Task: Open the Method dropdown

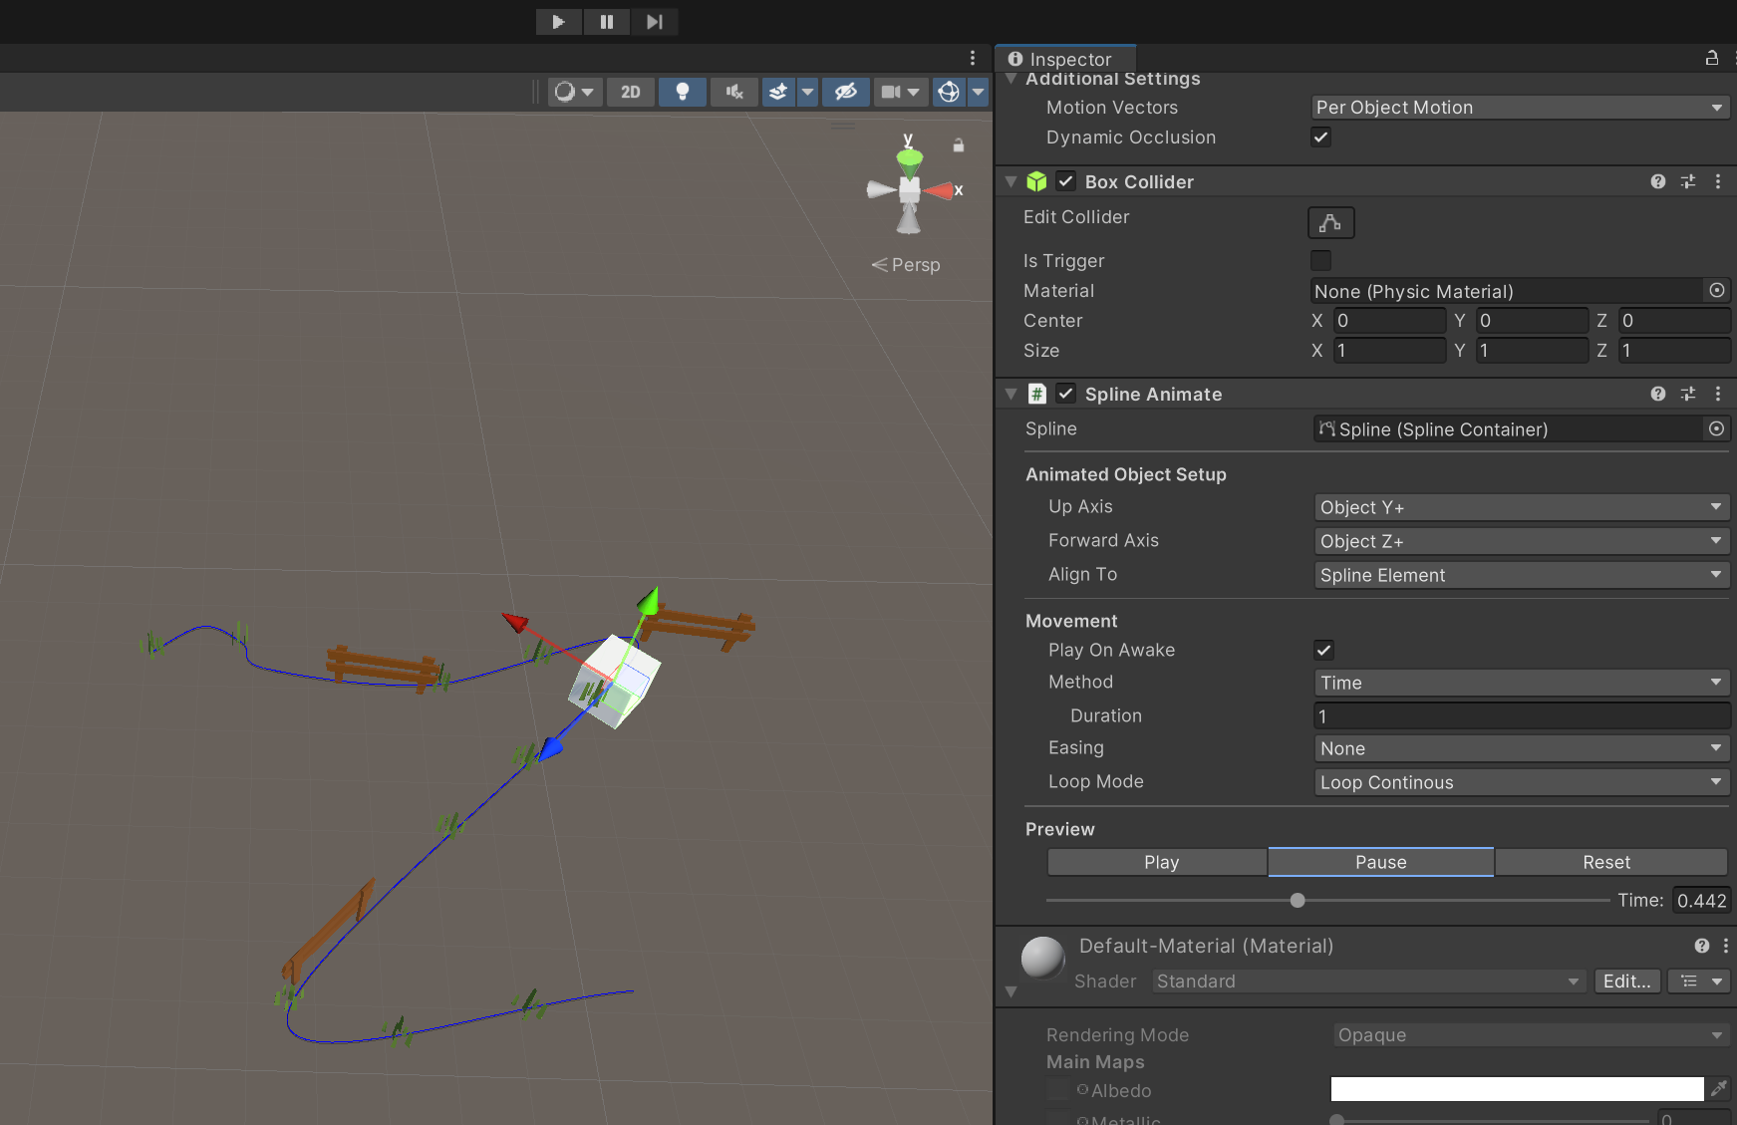Action: point(1521,683)
